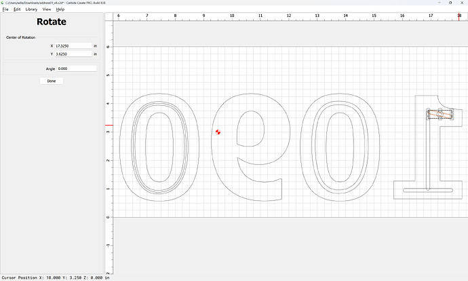Select the orange highlighted shape on canvas
Screen dimensions: 468x281
[440, 115]
